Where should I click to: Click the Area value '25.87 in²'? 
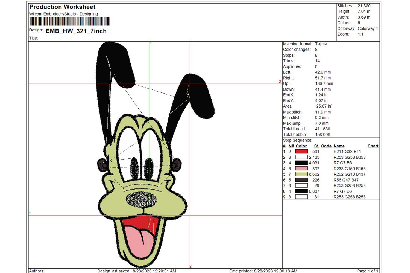pyautogui.click(x=324, y=106)
